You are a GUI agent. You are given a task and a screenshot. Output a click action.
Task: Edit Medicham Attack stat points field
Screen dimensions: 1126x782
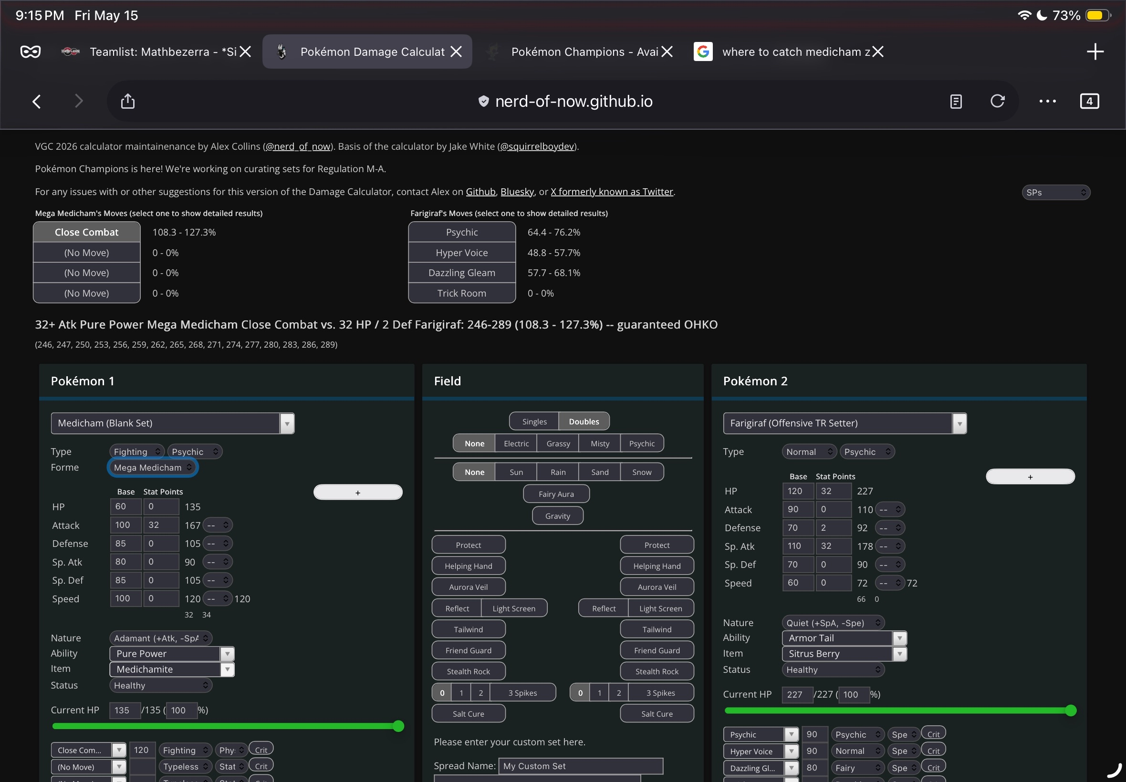(x=161, y=525)
